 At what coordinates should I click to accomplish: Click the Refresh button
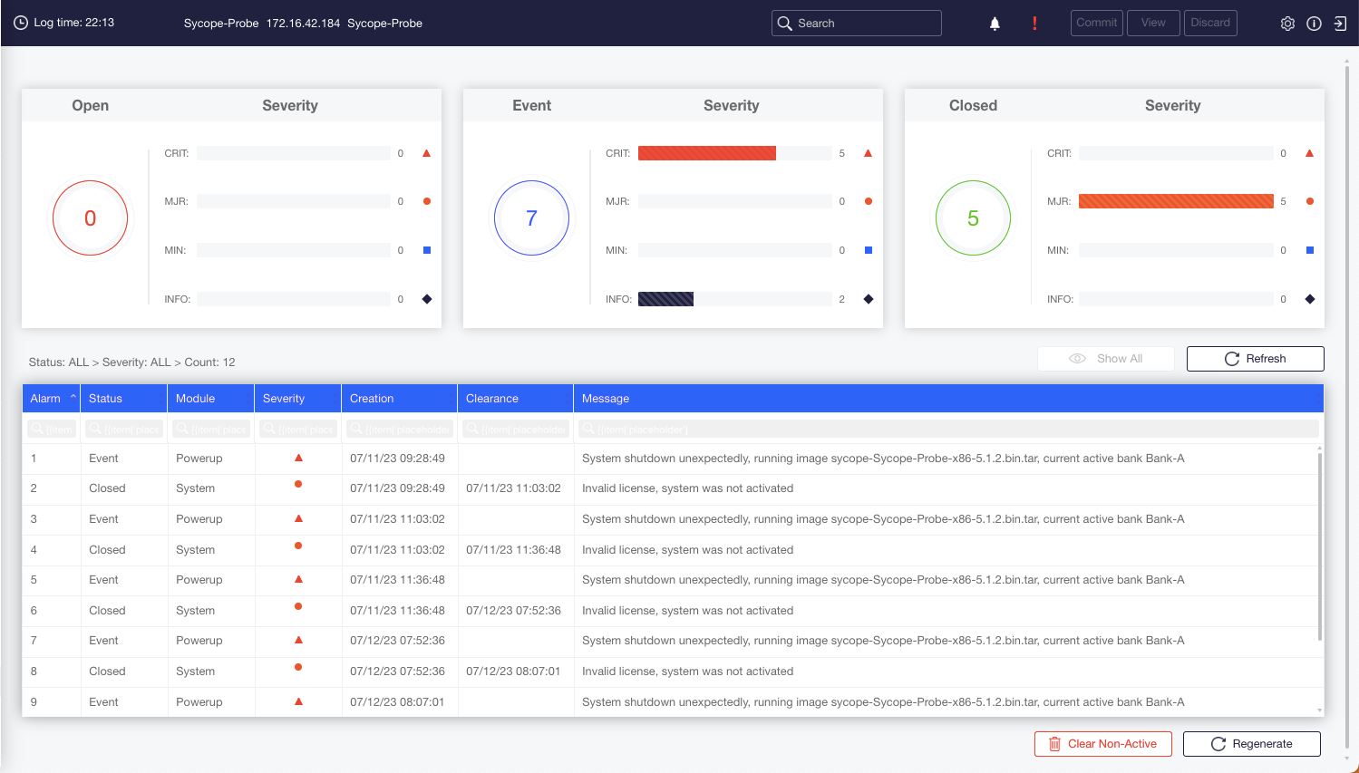pos(1255,359)
